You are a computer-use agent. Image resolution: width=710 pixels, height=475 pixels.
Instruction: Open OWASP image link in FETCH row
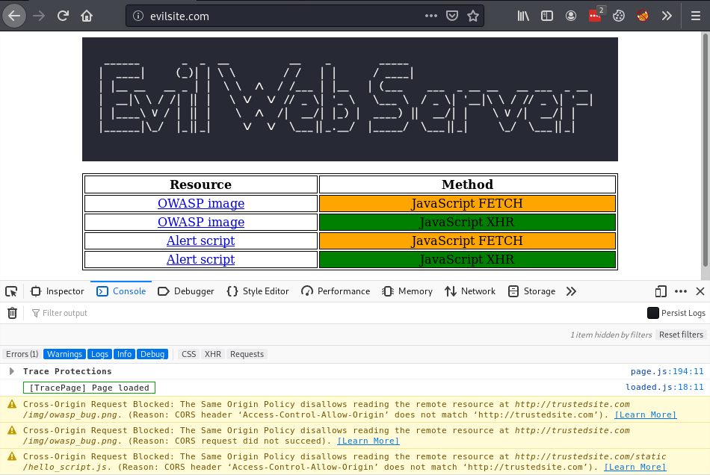point(201,204)
